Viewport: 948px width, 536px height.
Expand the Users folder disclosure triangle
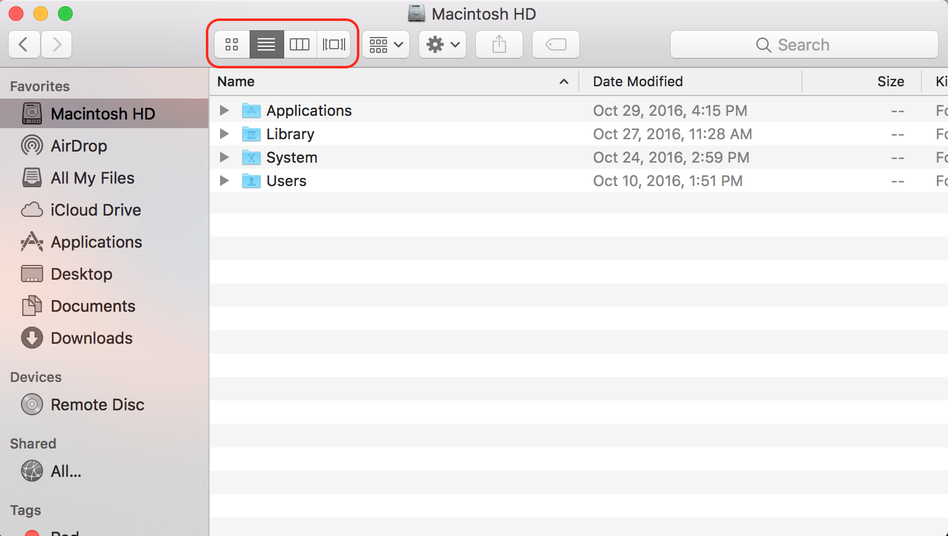(x=224, y=181)
